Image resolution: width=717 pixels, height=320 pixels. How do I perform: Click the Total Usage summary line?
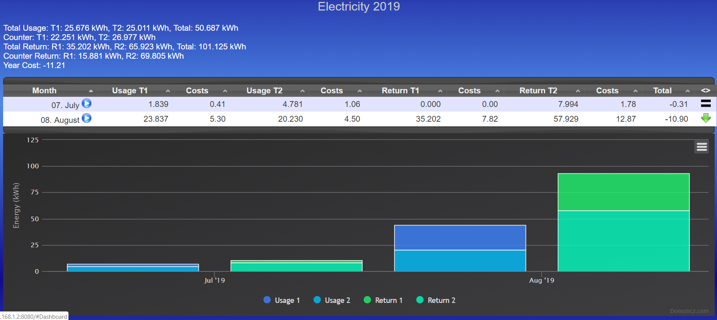(121, 28)
